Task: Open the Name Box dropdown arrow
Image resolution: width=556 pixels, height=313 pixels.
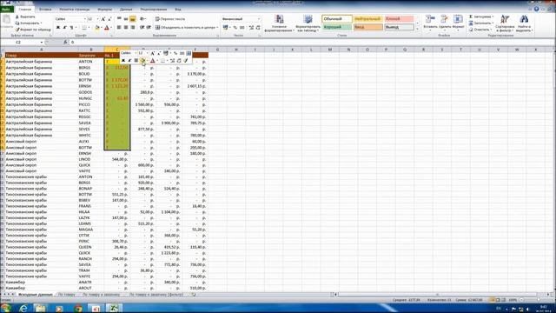Action: (x=41, y=43)
